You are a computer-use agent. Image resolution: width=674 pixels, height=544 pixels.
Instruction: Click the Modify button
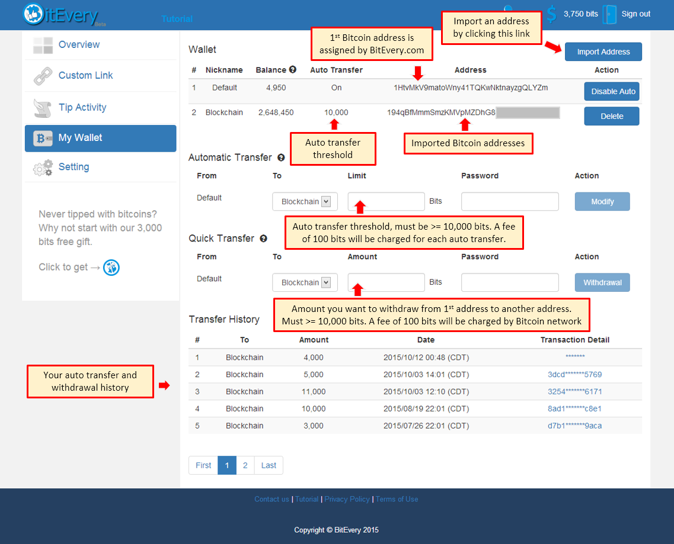pyautogui.click(x=602, y=201)
